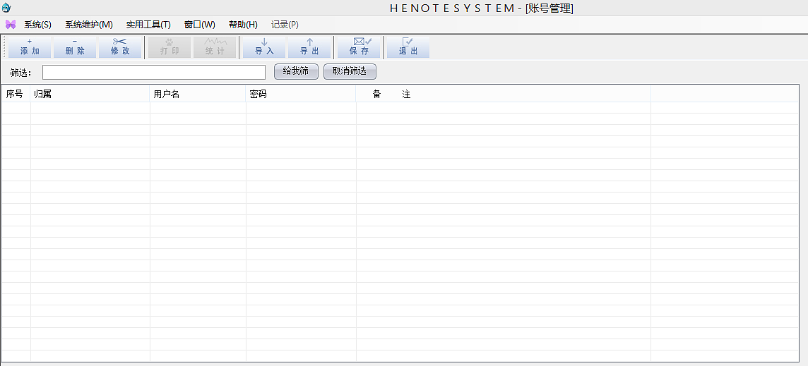808x366 pixels.
Task: Click the 打印 (Print) toolbar button
Action: 170,47
